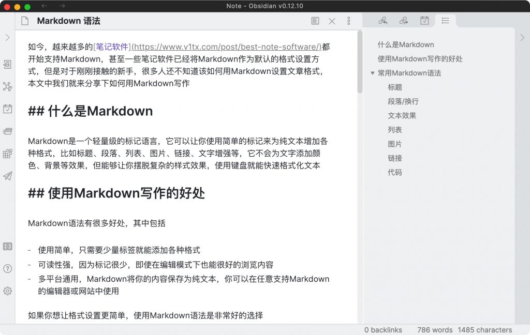This screenshot has height=335, width=530.
Task: Collapse the '常用Markdown语法' outline section
Action: (x=373, y=73)
